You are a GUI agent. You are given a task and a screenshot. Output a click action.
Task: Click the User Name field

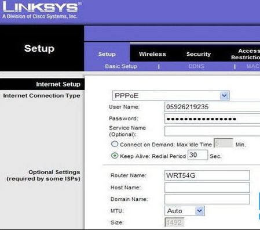[x=212, y=107]
